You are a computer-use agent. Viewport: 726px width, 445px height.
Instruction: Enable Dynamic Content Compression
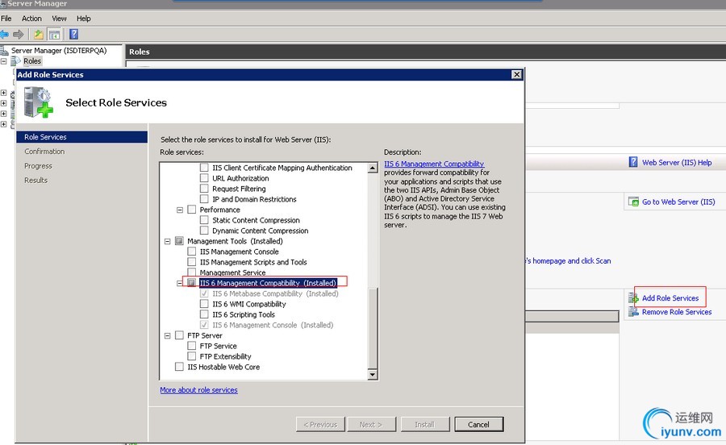pyautogui.click(x=204, y=231)
